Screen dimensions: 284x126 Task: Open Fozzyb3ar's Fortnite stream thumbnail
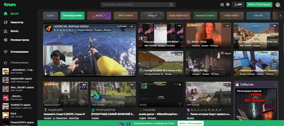click(x=161, y=94)
